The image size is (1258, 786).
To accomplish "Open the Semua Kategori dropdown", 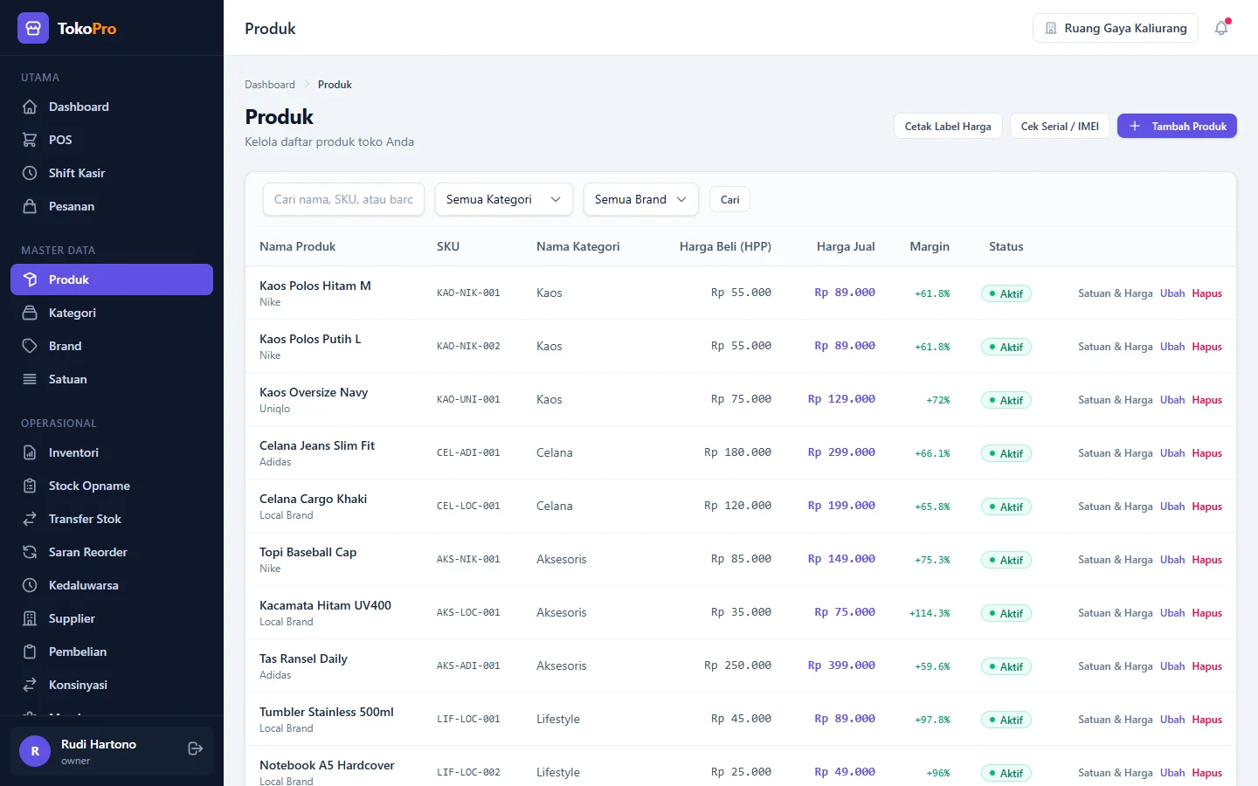I will point(503,199).
